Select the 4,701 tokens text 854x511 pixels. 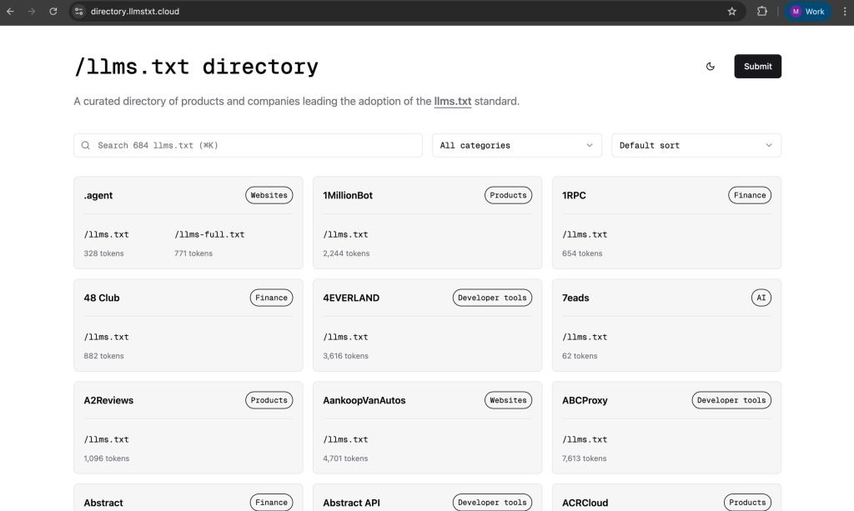[345, 458]
